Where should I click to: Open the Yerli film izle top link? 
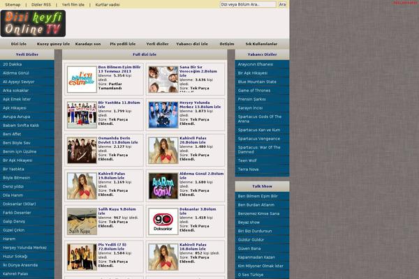(x=73, y=5)
